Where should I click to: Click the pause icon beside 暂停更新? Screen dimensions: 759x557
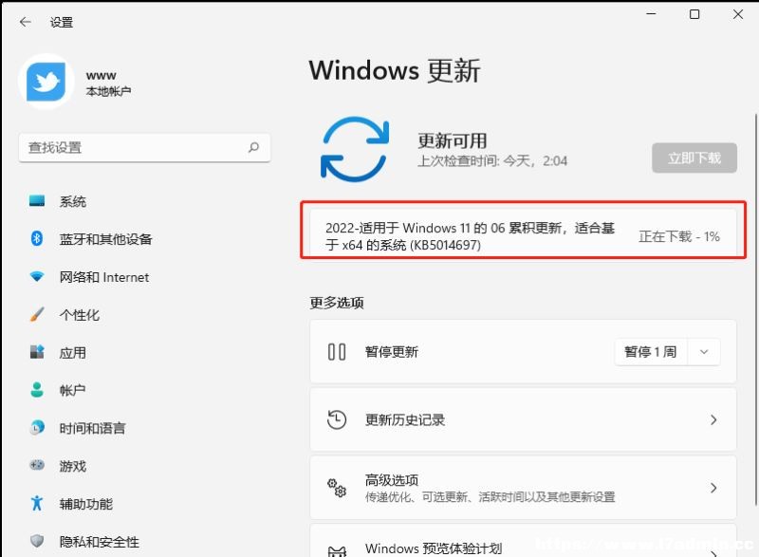tap(337, 352)
